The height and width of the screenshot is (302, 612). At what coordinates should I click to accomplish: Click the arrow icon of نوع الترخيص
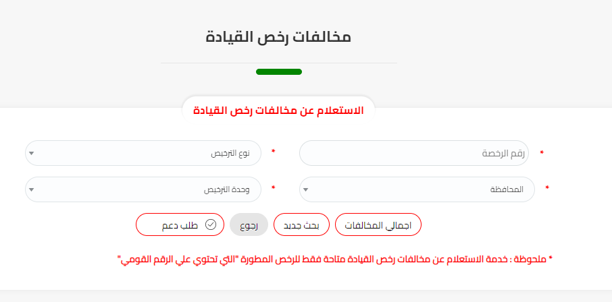point(31,153)
